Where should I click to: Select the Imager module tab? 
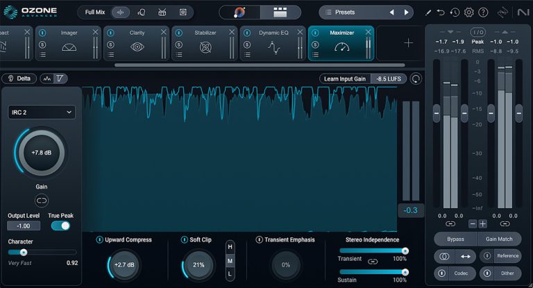69,44
